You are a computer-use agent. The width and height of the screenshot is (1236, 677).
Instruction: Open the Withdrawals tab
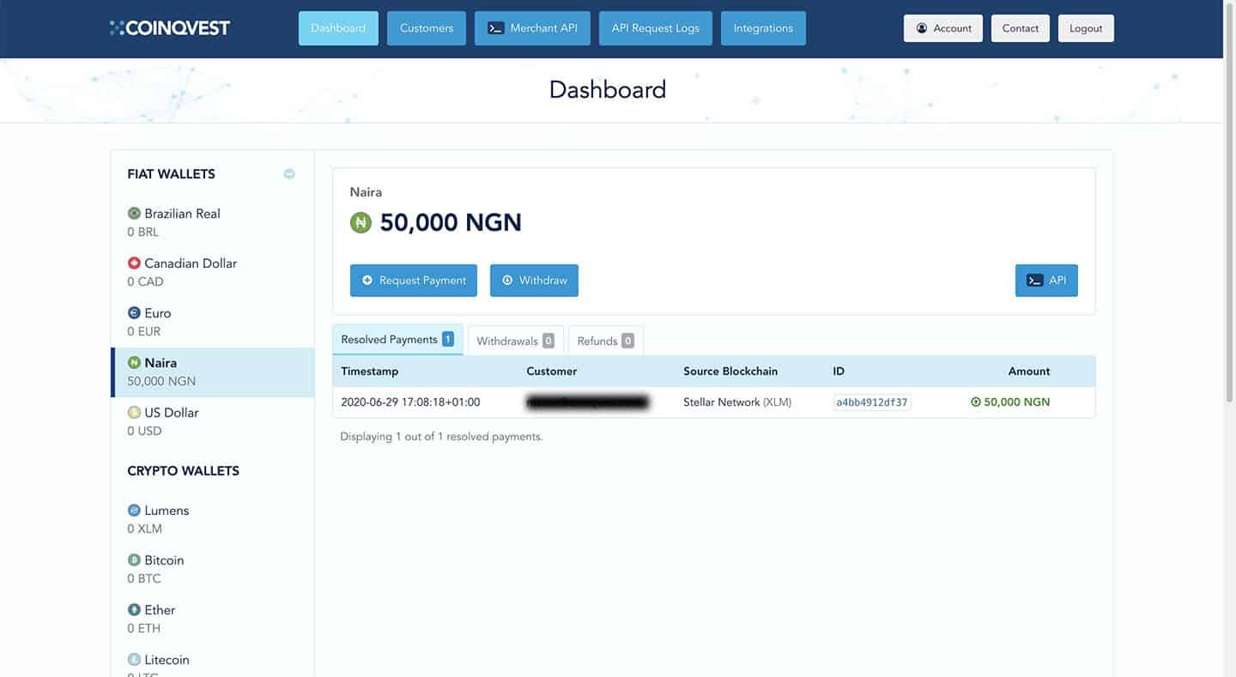514,341
